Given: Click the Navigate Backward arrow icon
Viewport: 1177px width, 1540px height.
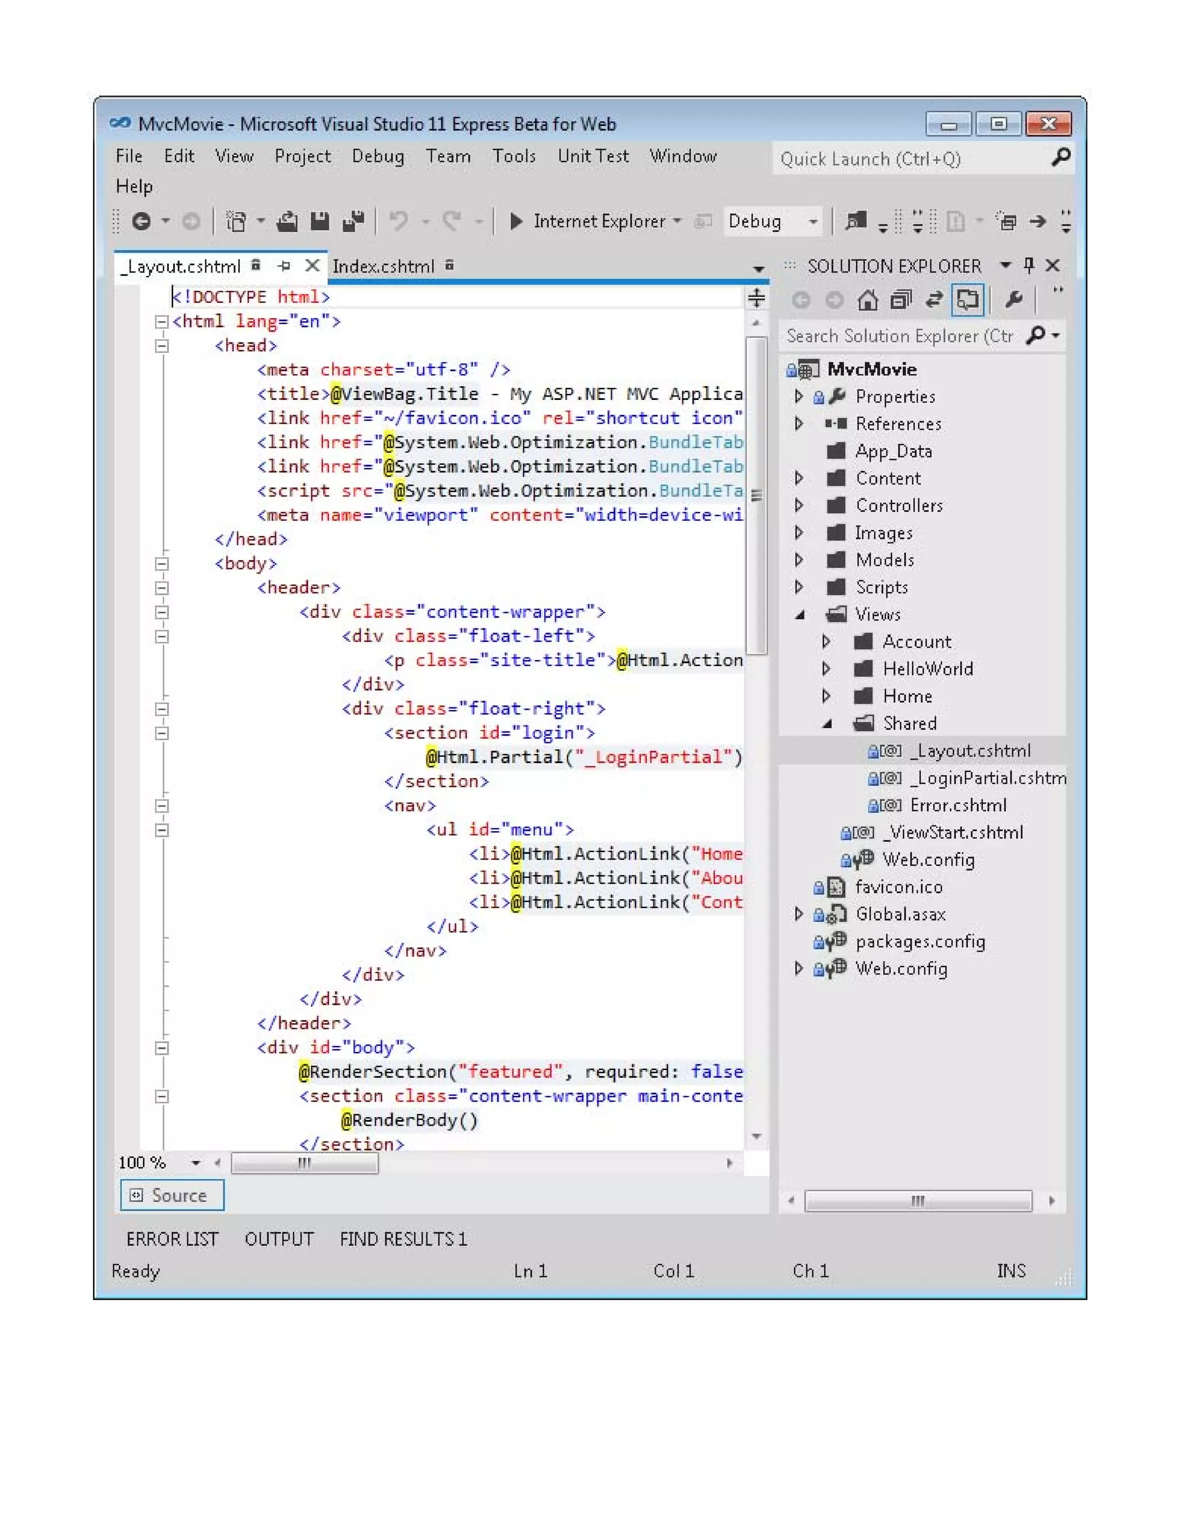Looking at the screenshot, I should pyautogui.click(x=141, y=222).
